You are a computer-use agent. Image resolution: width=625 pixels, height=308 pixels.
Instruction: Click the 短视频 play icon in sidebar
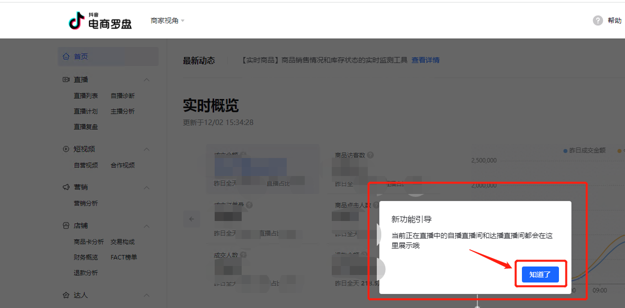click(66, 149)
